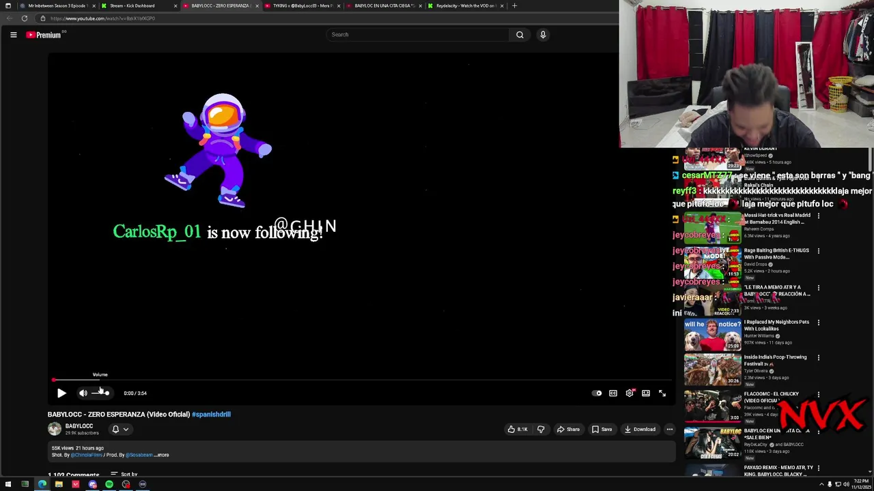Go back using the browser back arrow
Screen dimensions: 874x491
coord(8,18)
